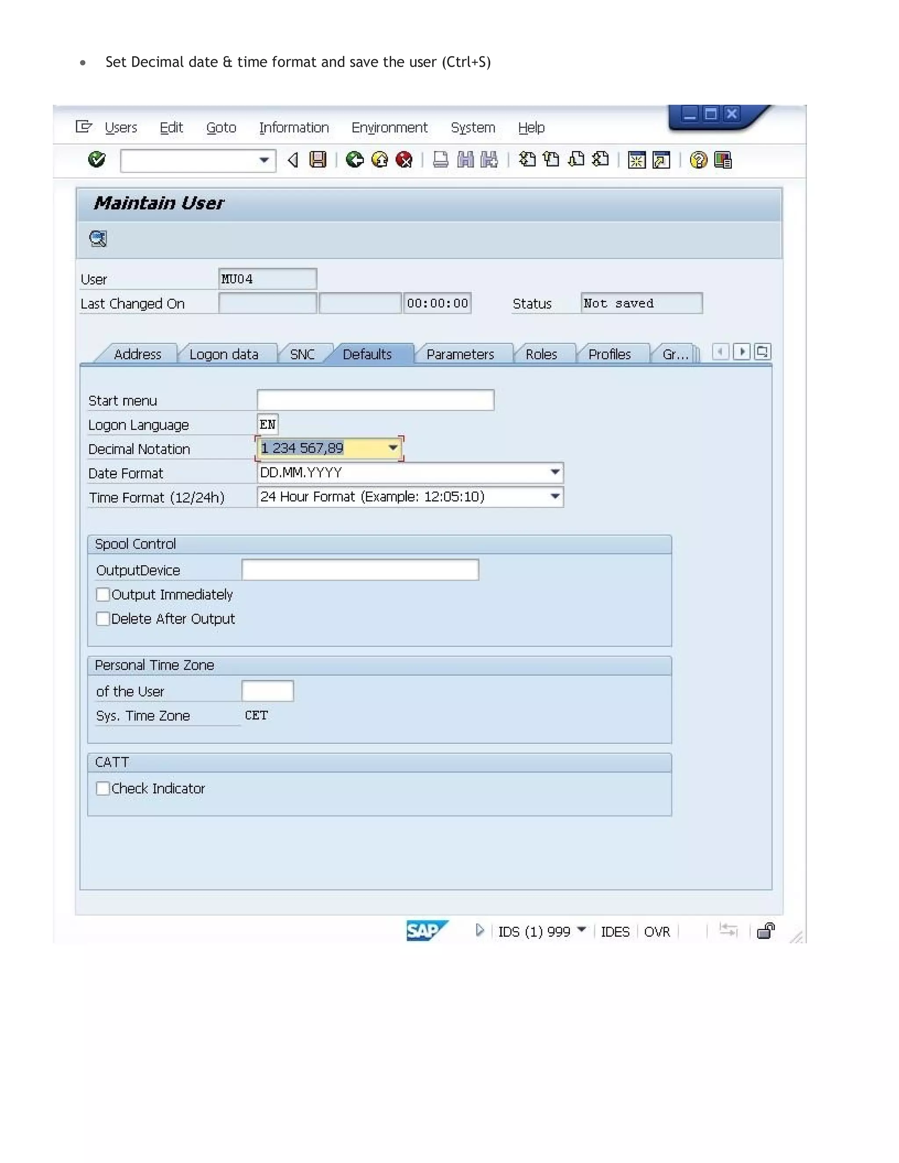Screen dimensions: 899x1163
Task: Click the red Cancel icon
Action: pos(404,159)
